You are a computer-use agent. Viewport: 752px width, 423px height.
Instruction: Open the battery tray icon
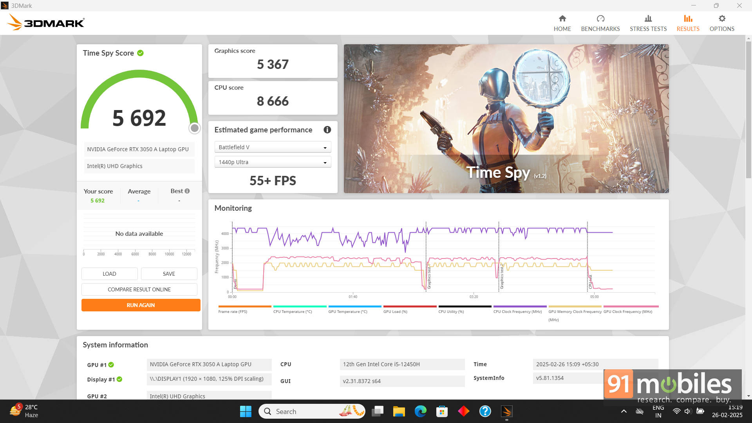[700, 411]
